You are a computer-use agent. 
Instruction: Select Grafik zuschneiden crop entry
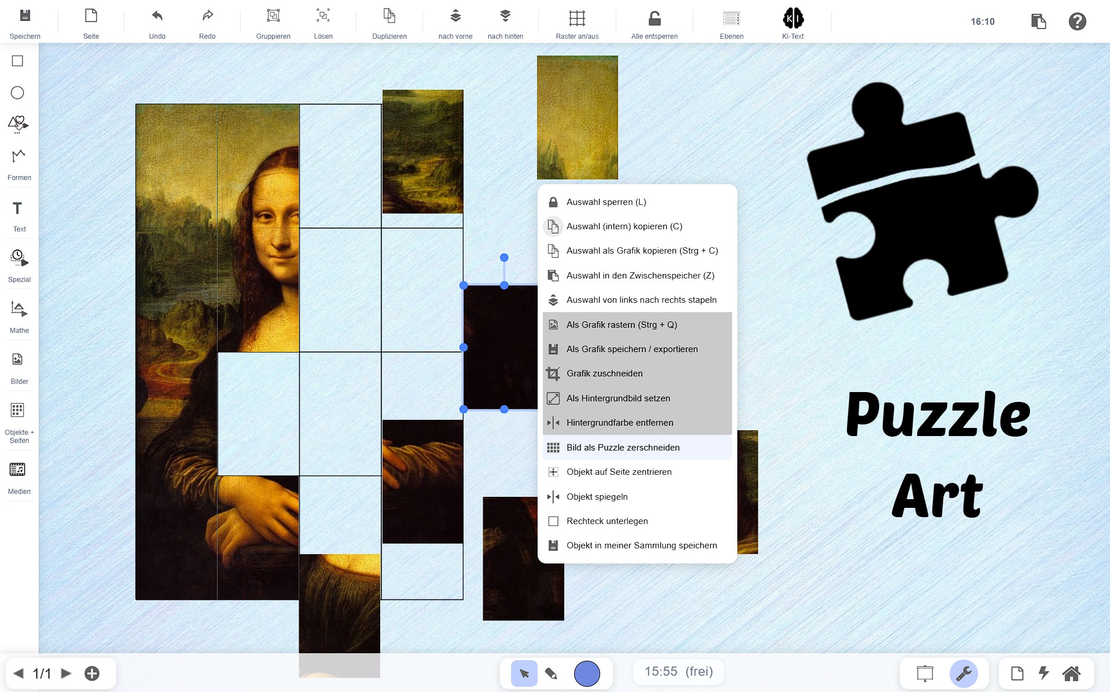[x=637, y=374]
